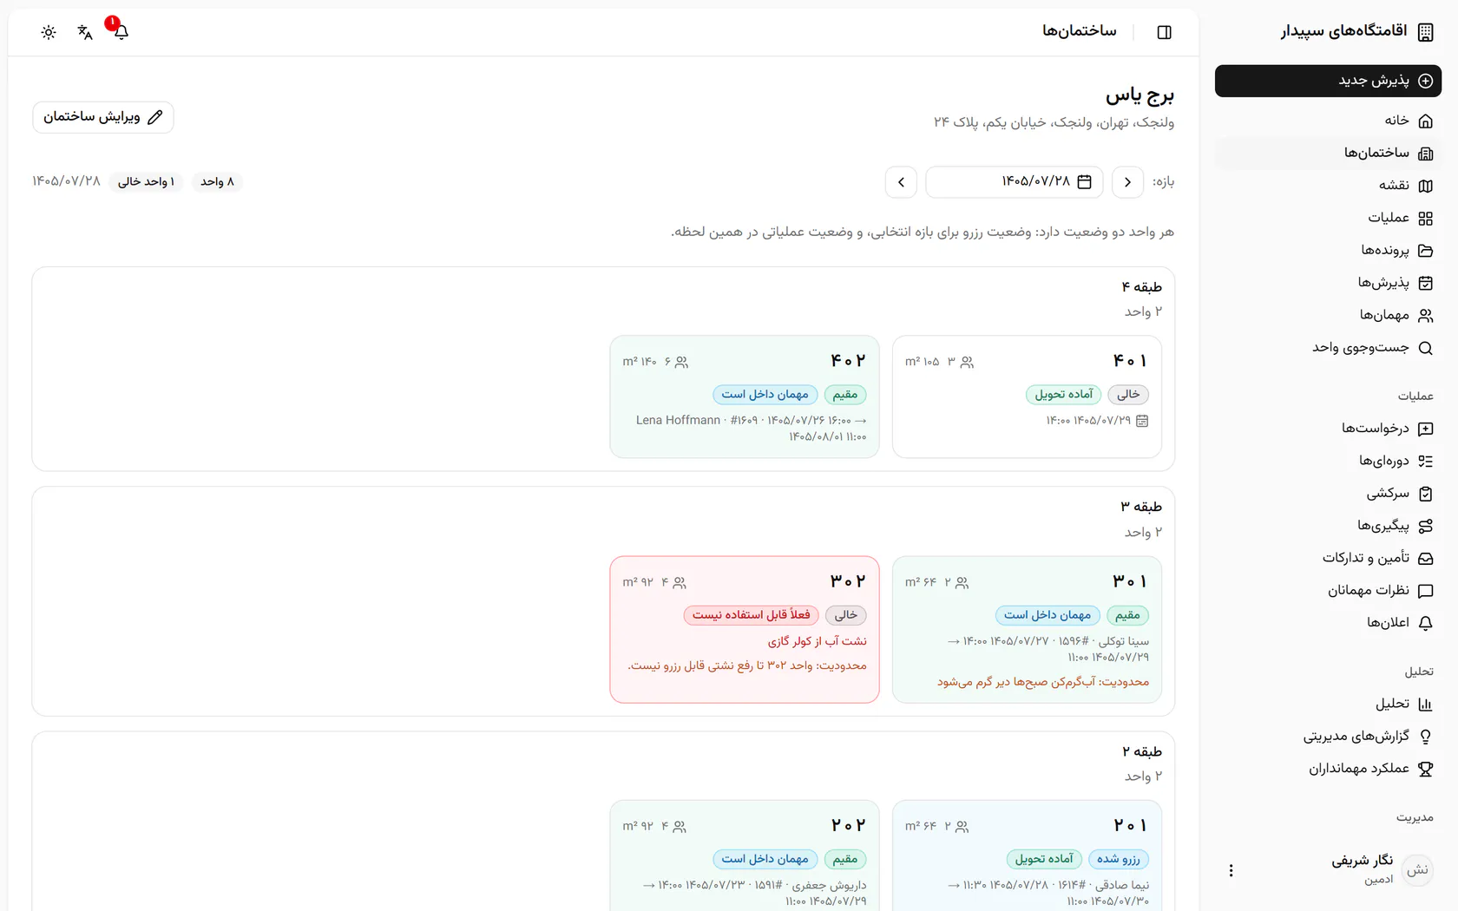Click the رزرو شده badge on unit ۲۰۱
The height and width of the screenshot is (911, 1458).
[x=1118, y=859]
